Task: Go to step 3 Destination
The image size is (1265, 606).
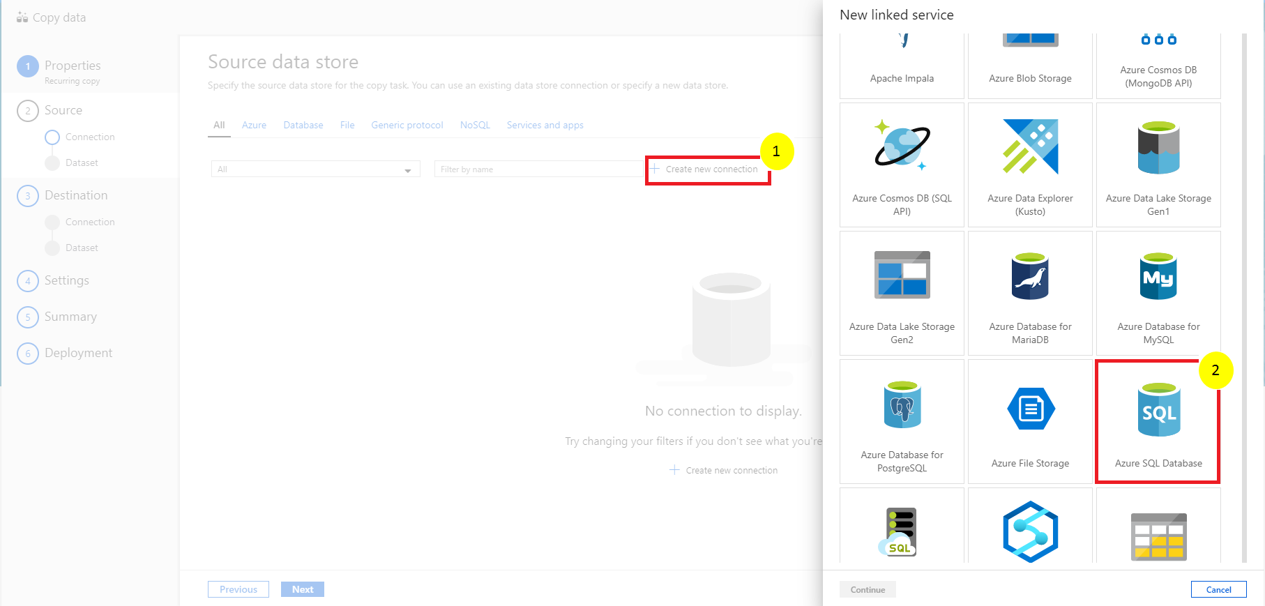Action: (x=62, y=196)
